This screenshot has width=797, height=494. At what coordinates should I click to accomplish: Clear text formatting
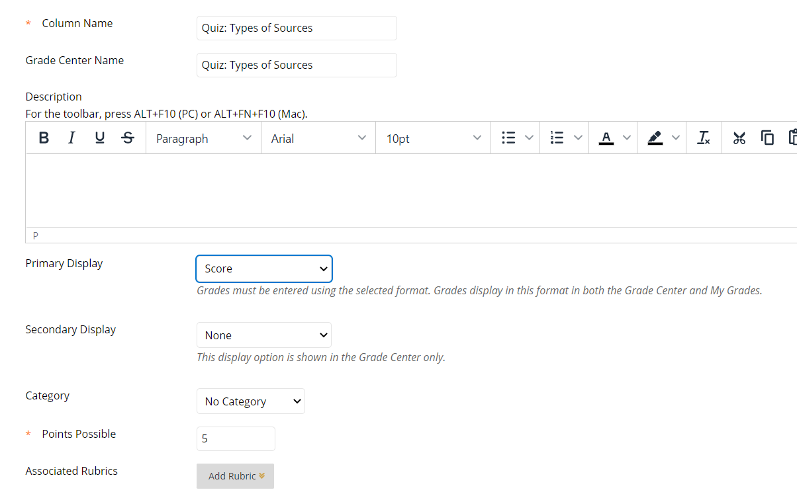tap(704, 138)
